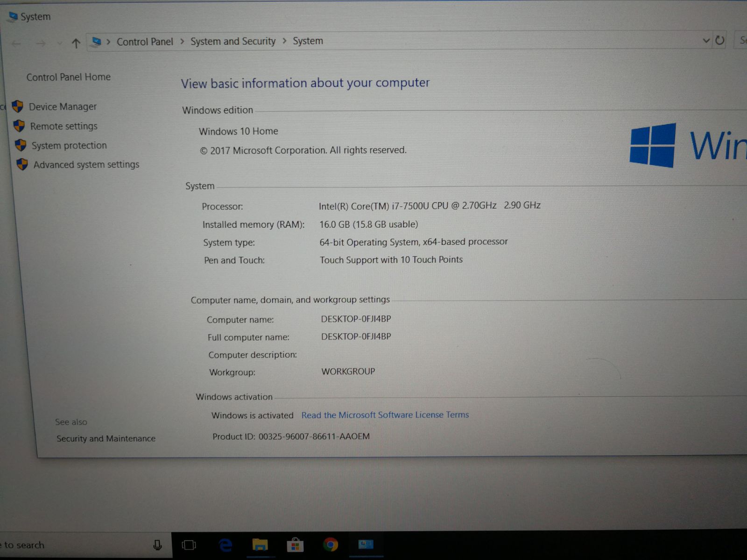This screenshot has width=747, height=560.
Task: Open Security and Maintenance
Action: [x=106, y=439]
